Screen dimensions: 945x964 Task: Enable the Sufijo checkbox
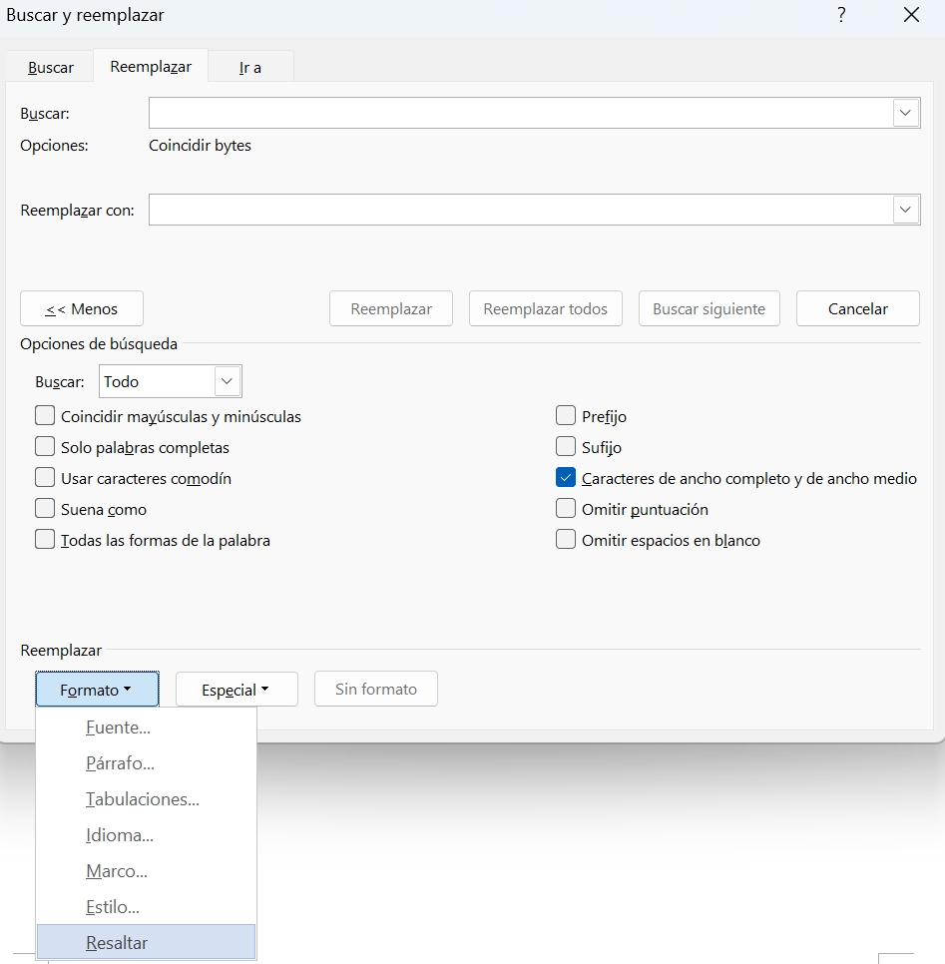[x=566, y=446]
